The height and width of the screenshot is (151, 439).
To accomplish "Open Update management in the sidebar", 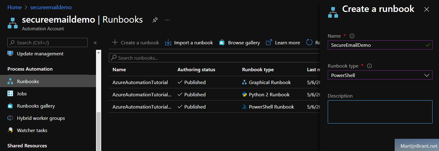I will 40,53.
